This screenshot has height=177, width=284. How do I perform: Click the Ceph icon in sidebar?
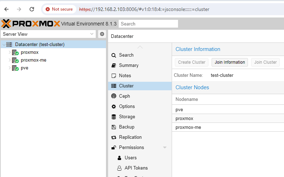point(113,96)
